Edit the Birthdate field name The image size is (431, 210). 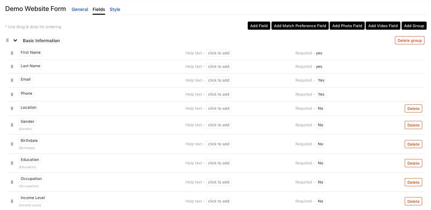[29, 140]
